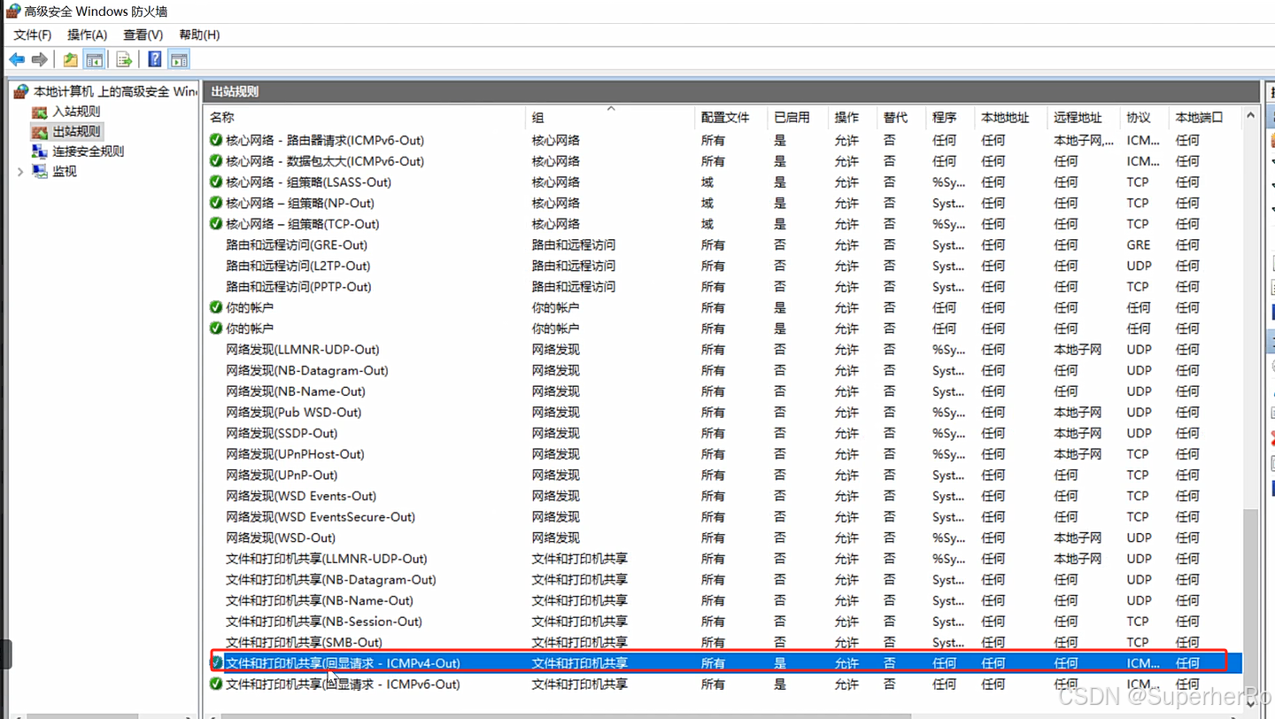Select rule 网络发现(NB-Datagram-Out)
The height and width of the screenshot is (719, 1275).
[x=306, y=370]
